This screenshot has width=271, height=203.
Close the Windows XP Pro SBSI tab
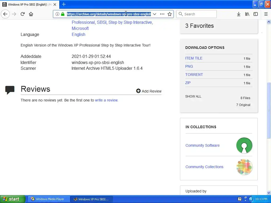point(55,4)
